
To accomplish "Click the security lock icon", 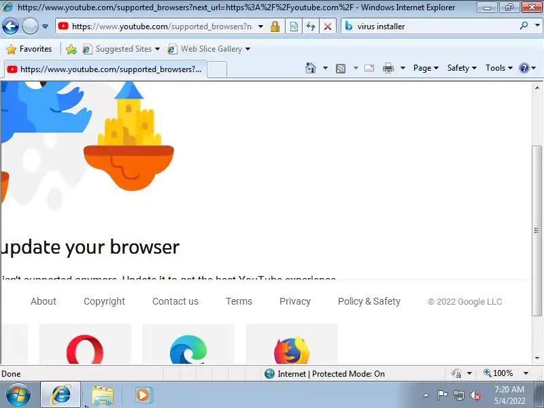I will click(275, 27).
